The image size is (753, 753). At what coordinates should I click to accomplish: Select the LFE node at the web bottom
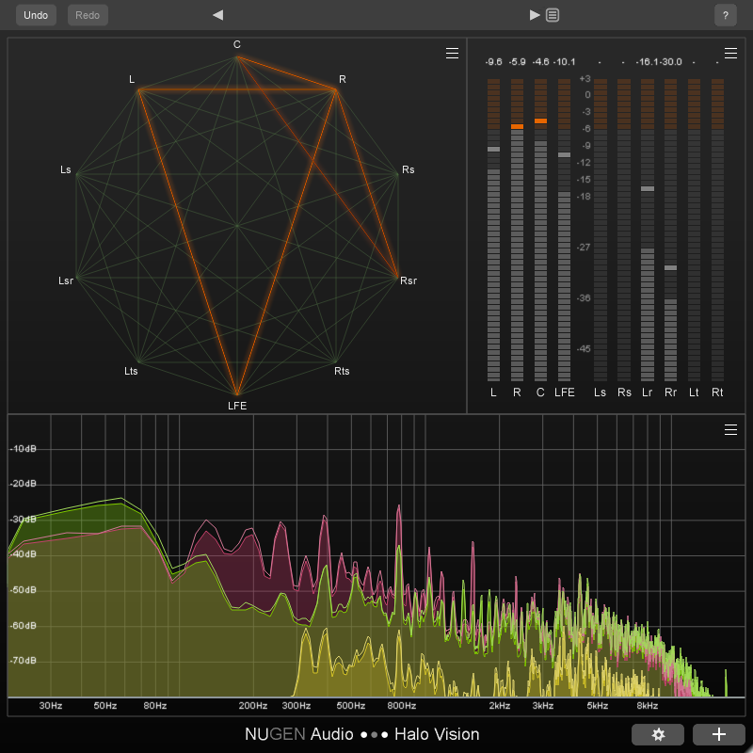point(237,395)
